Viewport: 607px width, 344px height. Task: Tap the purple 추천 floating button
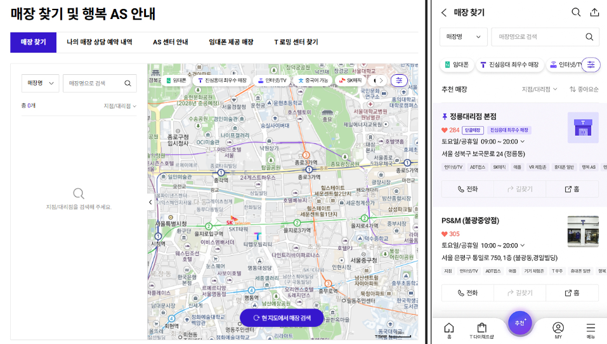click(520, 322)
